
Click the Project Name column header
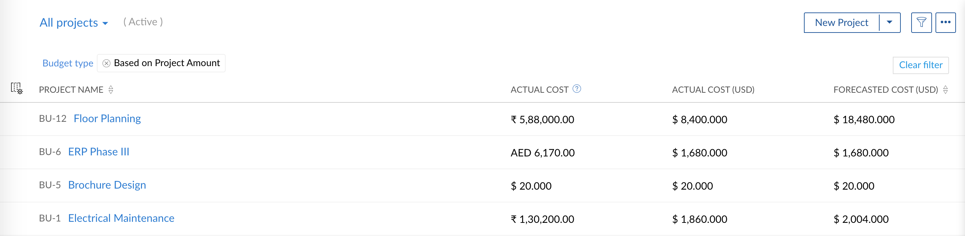pos(71,90)
